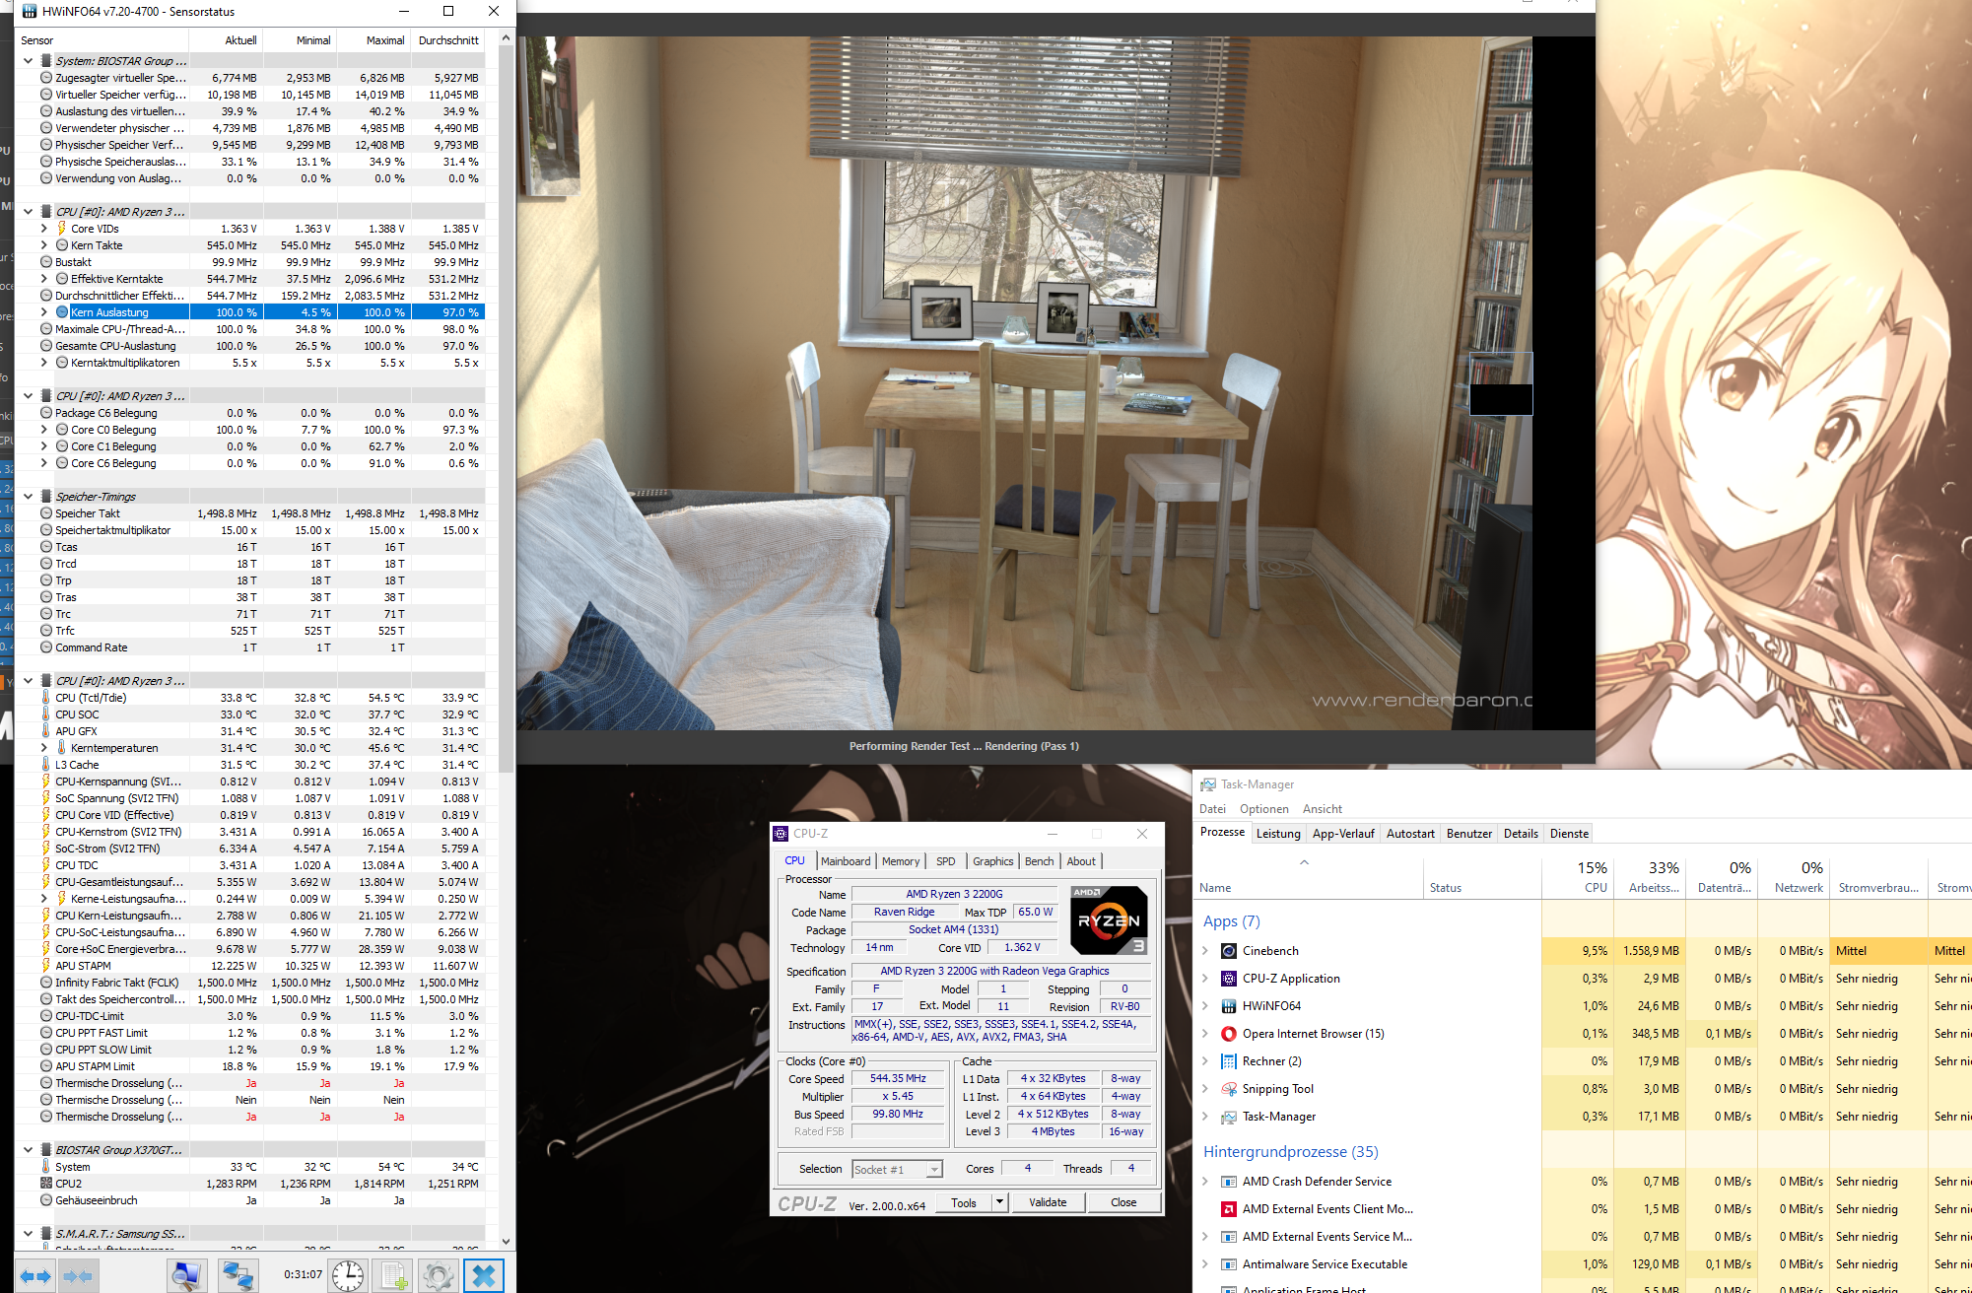1972x1293 pixels.
Task: Click the remote monitoring icon in HWiNFO
Action: point(237,1275)
